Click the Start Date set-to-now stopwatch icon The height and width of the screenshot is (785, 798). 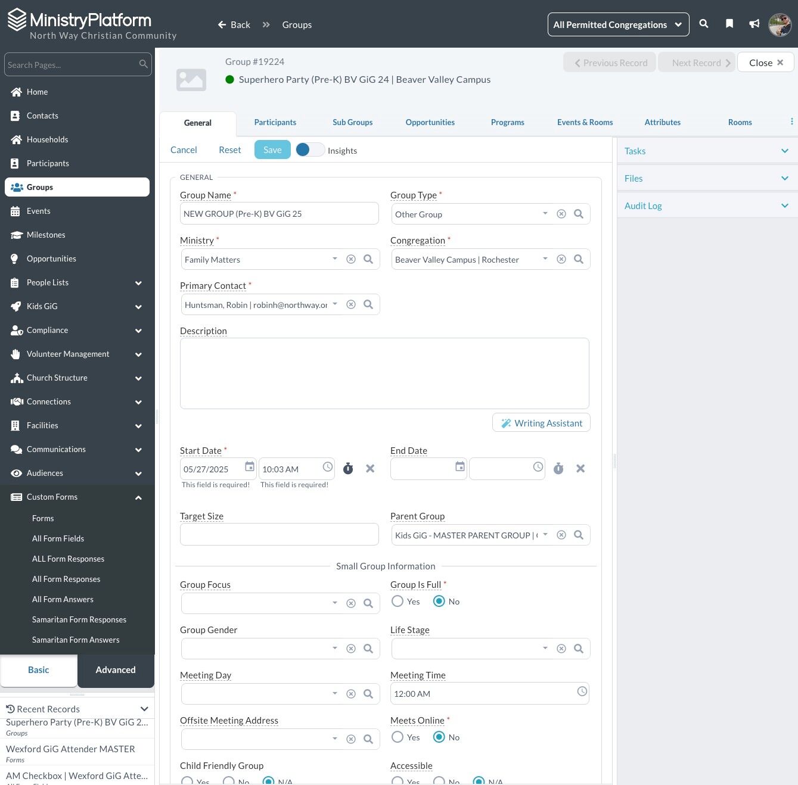(348, 469)
